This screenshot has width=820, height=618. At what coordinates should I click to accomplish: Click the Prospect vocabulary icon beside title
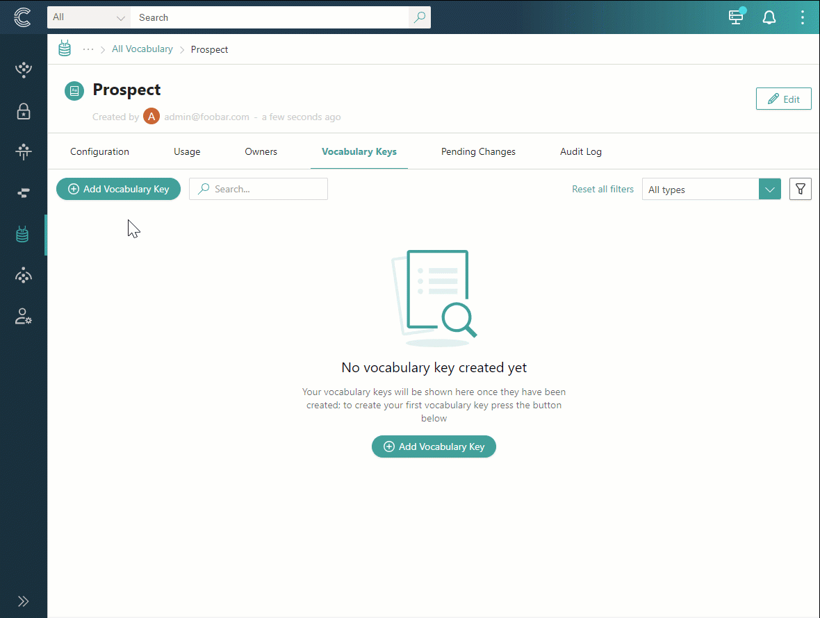pos(74,90)
